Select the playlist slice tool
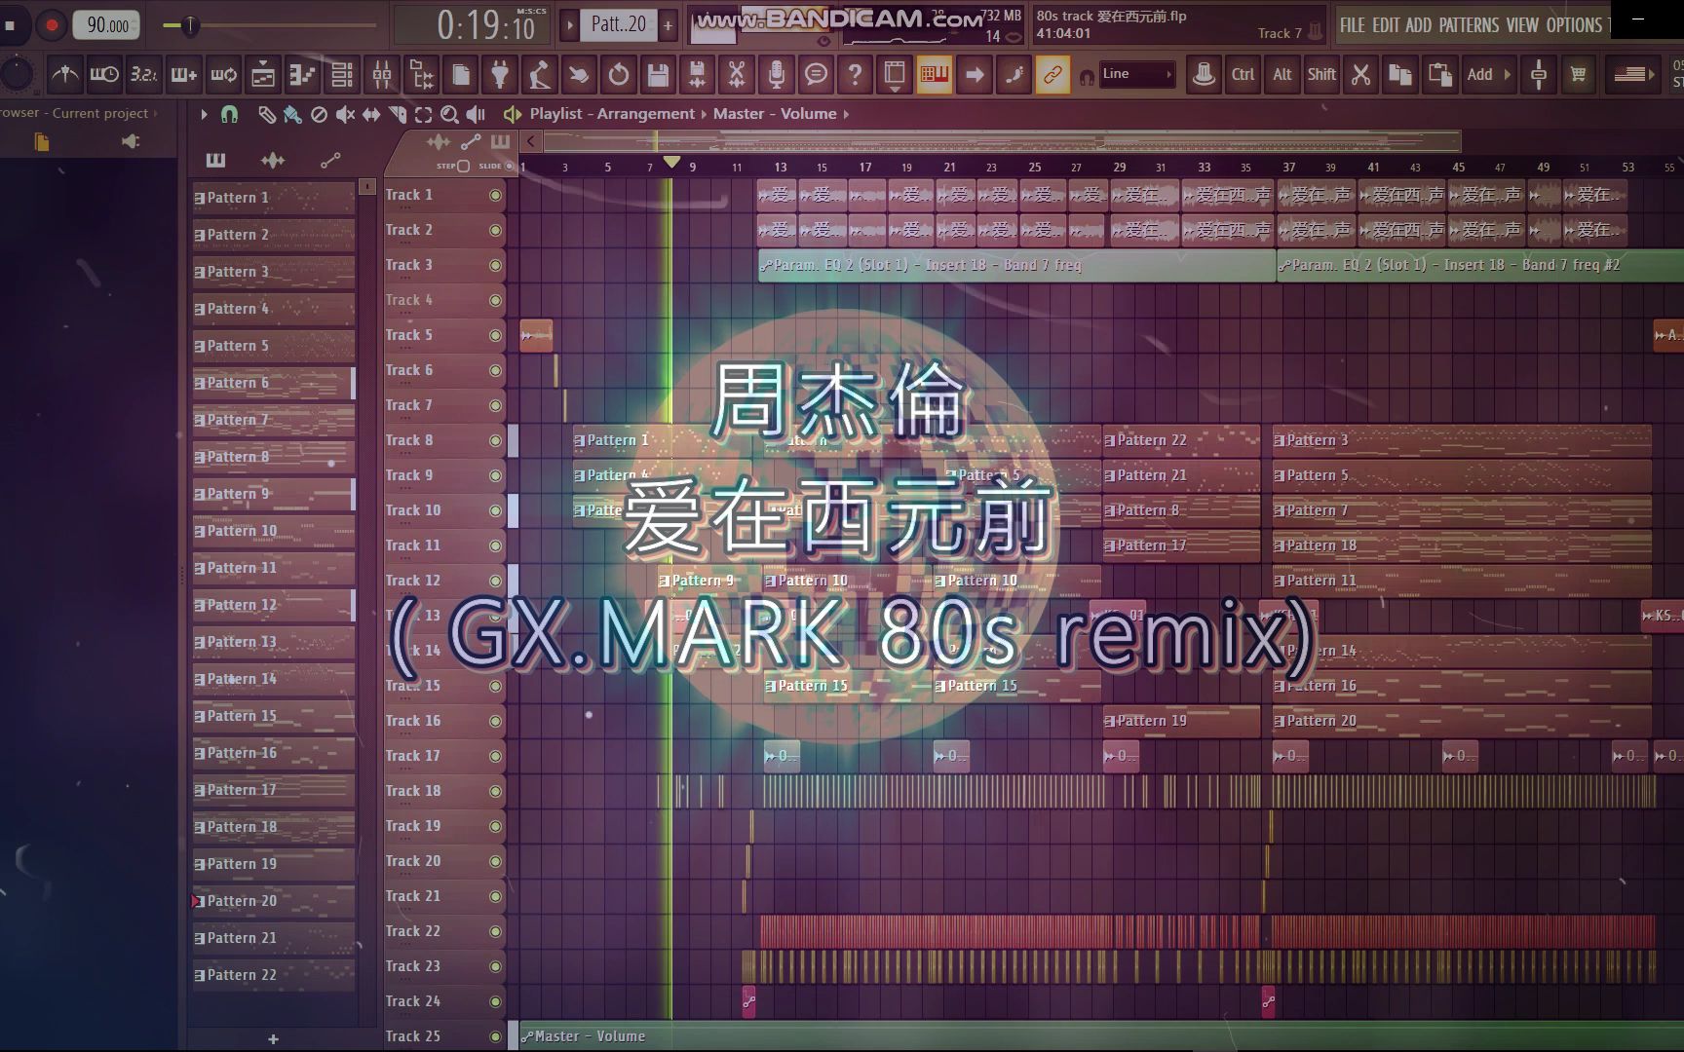 (x=398, y=114)
